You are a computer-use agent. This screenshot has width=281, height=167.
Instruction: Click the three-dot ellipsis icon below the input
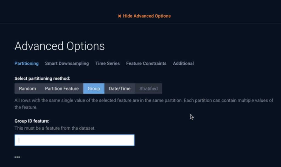click(x=17, y=157)
